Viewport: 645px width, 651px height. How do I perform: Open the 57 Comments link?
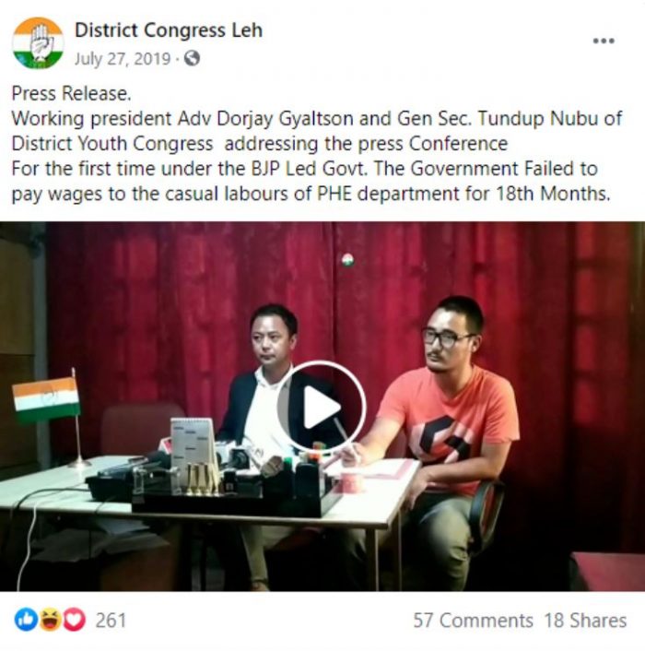473,621
